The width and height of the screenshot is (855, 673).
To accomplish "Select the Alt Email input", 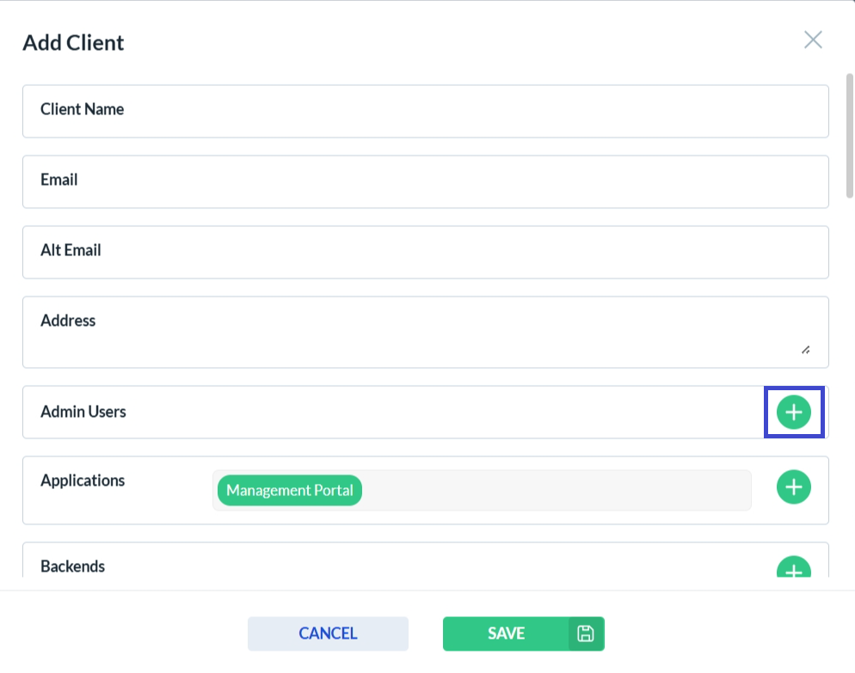I will pos(425,252).
